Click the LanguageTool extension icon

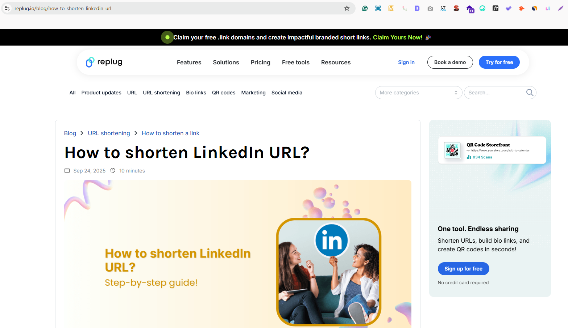443,8
